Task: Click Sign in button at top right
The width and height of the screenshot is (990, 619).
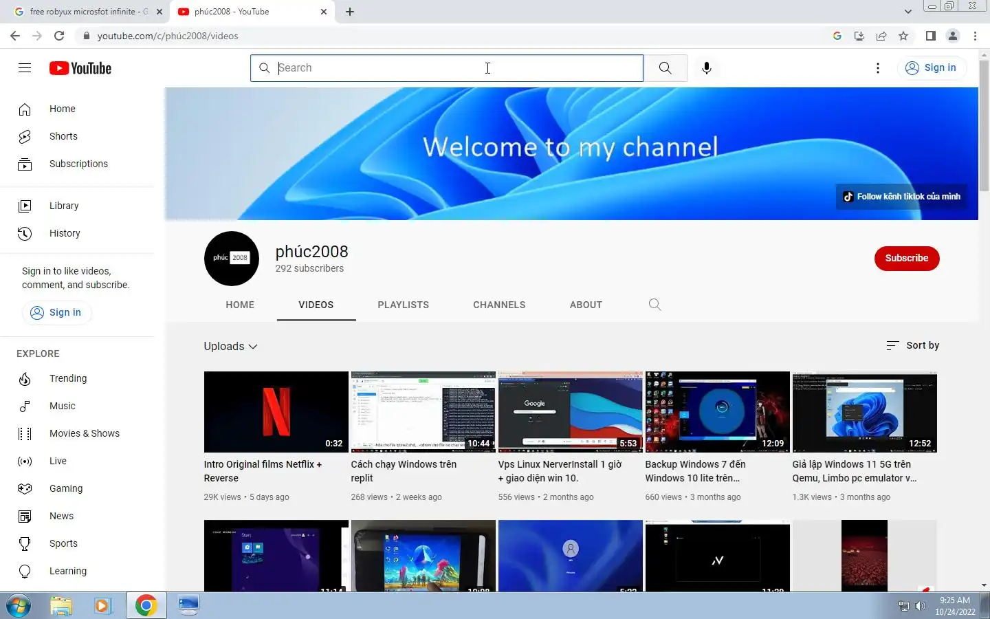Action: point(932,67)
